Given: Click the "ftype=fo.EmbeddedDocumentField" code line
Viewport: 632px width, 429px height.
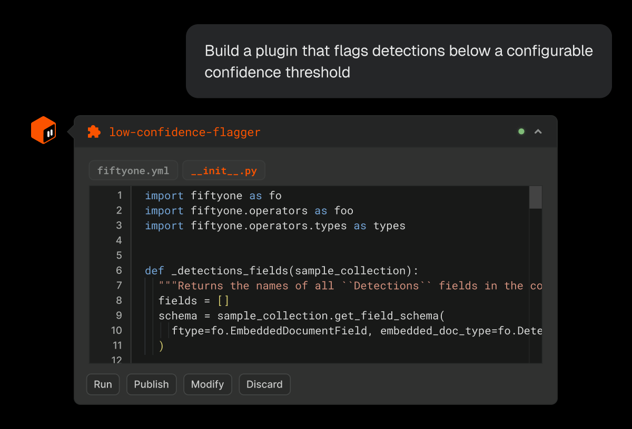Looking at the screenshot, I should 357,331.
